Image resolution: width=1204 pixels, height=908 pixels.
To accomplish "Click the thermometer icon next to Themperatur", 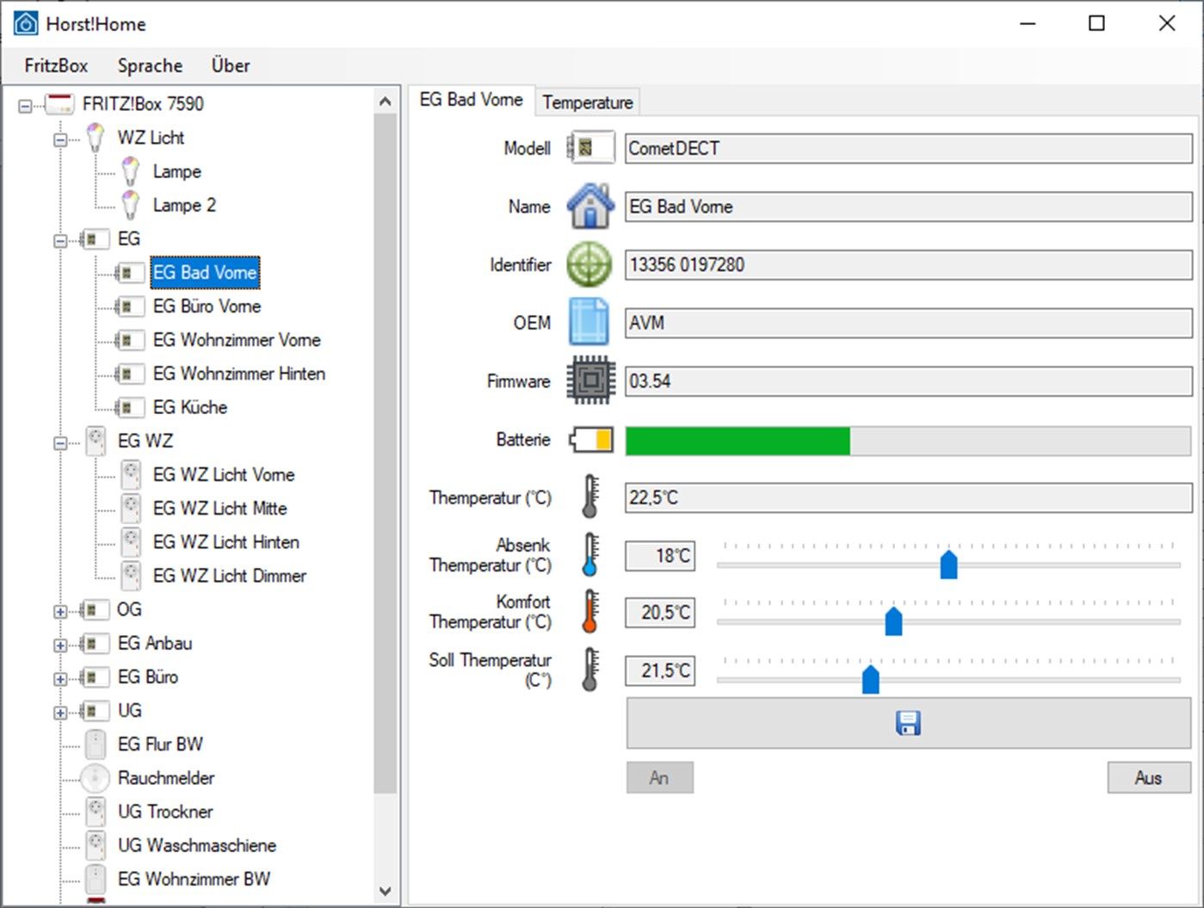I will pos(590,497).
